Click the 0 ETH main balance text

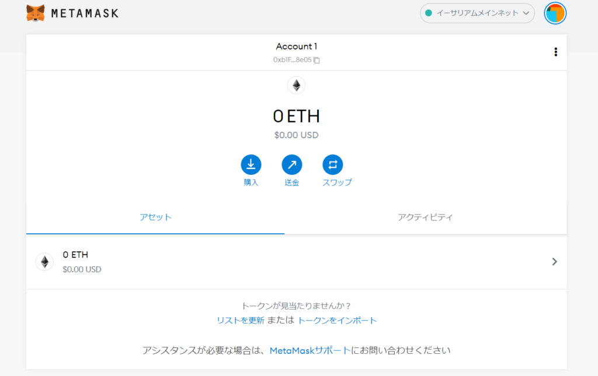[x=296, y=116]
